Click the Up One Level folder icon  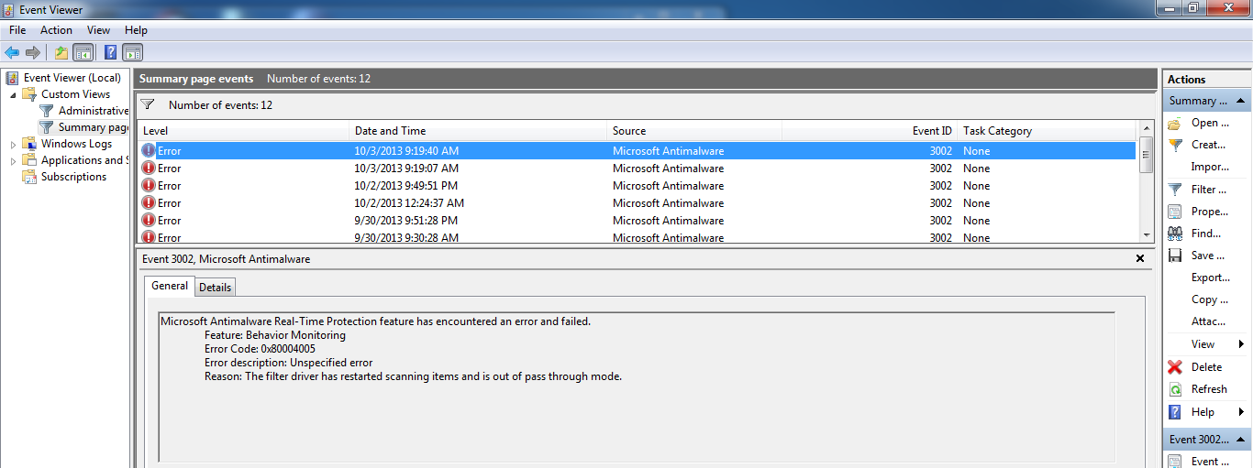pos(61,52)
